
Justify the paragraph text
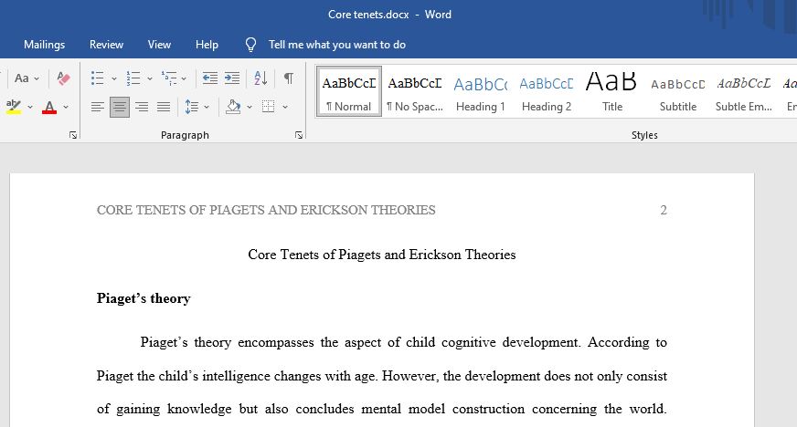click(x=164, y=107)
